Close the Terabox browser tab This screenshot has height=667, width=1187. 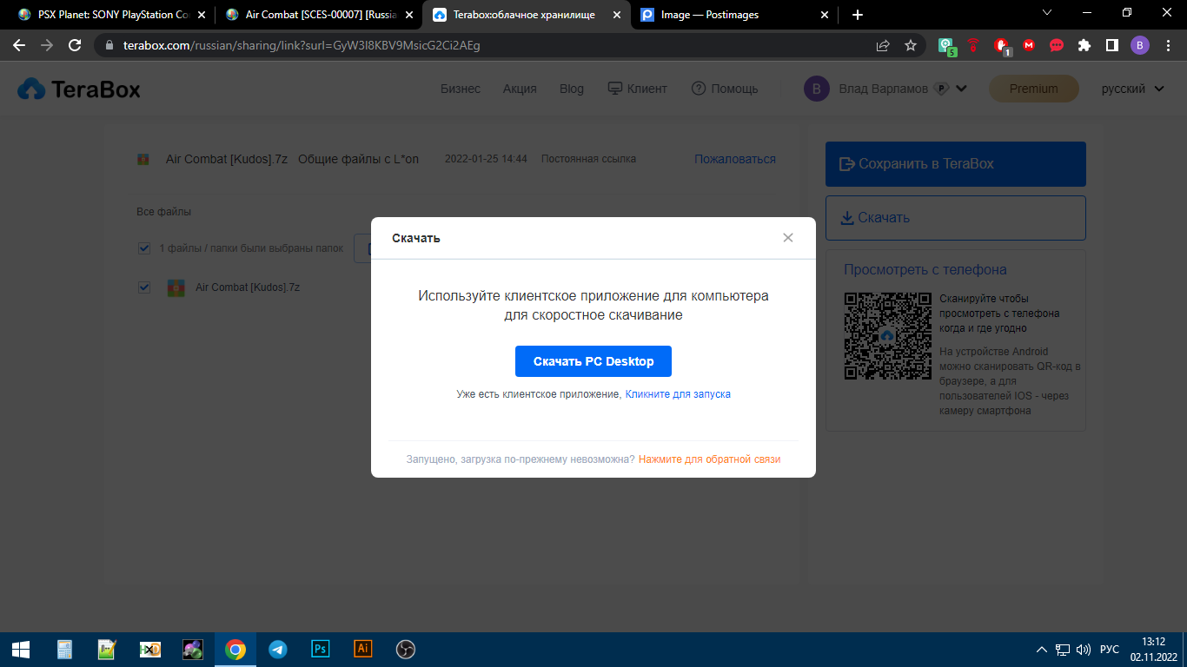617,15
